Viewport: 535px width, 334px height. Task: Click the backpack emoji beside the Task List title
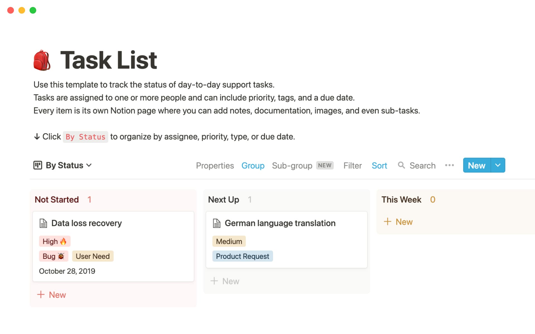pyautogui.click(x=42, y=60)
